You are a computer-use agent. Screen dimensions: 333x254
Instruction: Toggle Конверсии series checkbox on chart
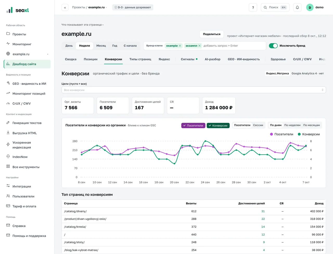pyautogui.click(x=218, y=125)
